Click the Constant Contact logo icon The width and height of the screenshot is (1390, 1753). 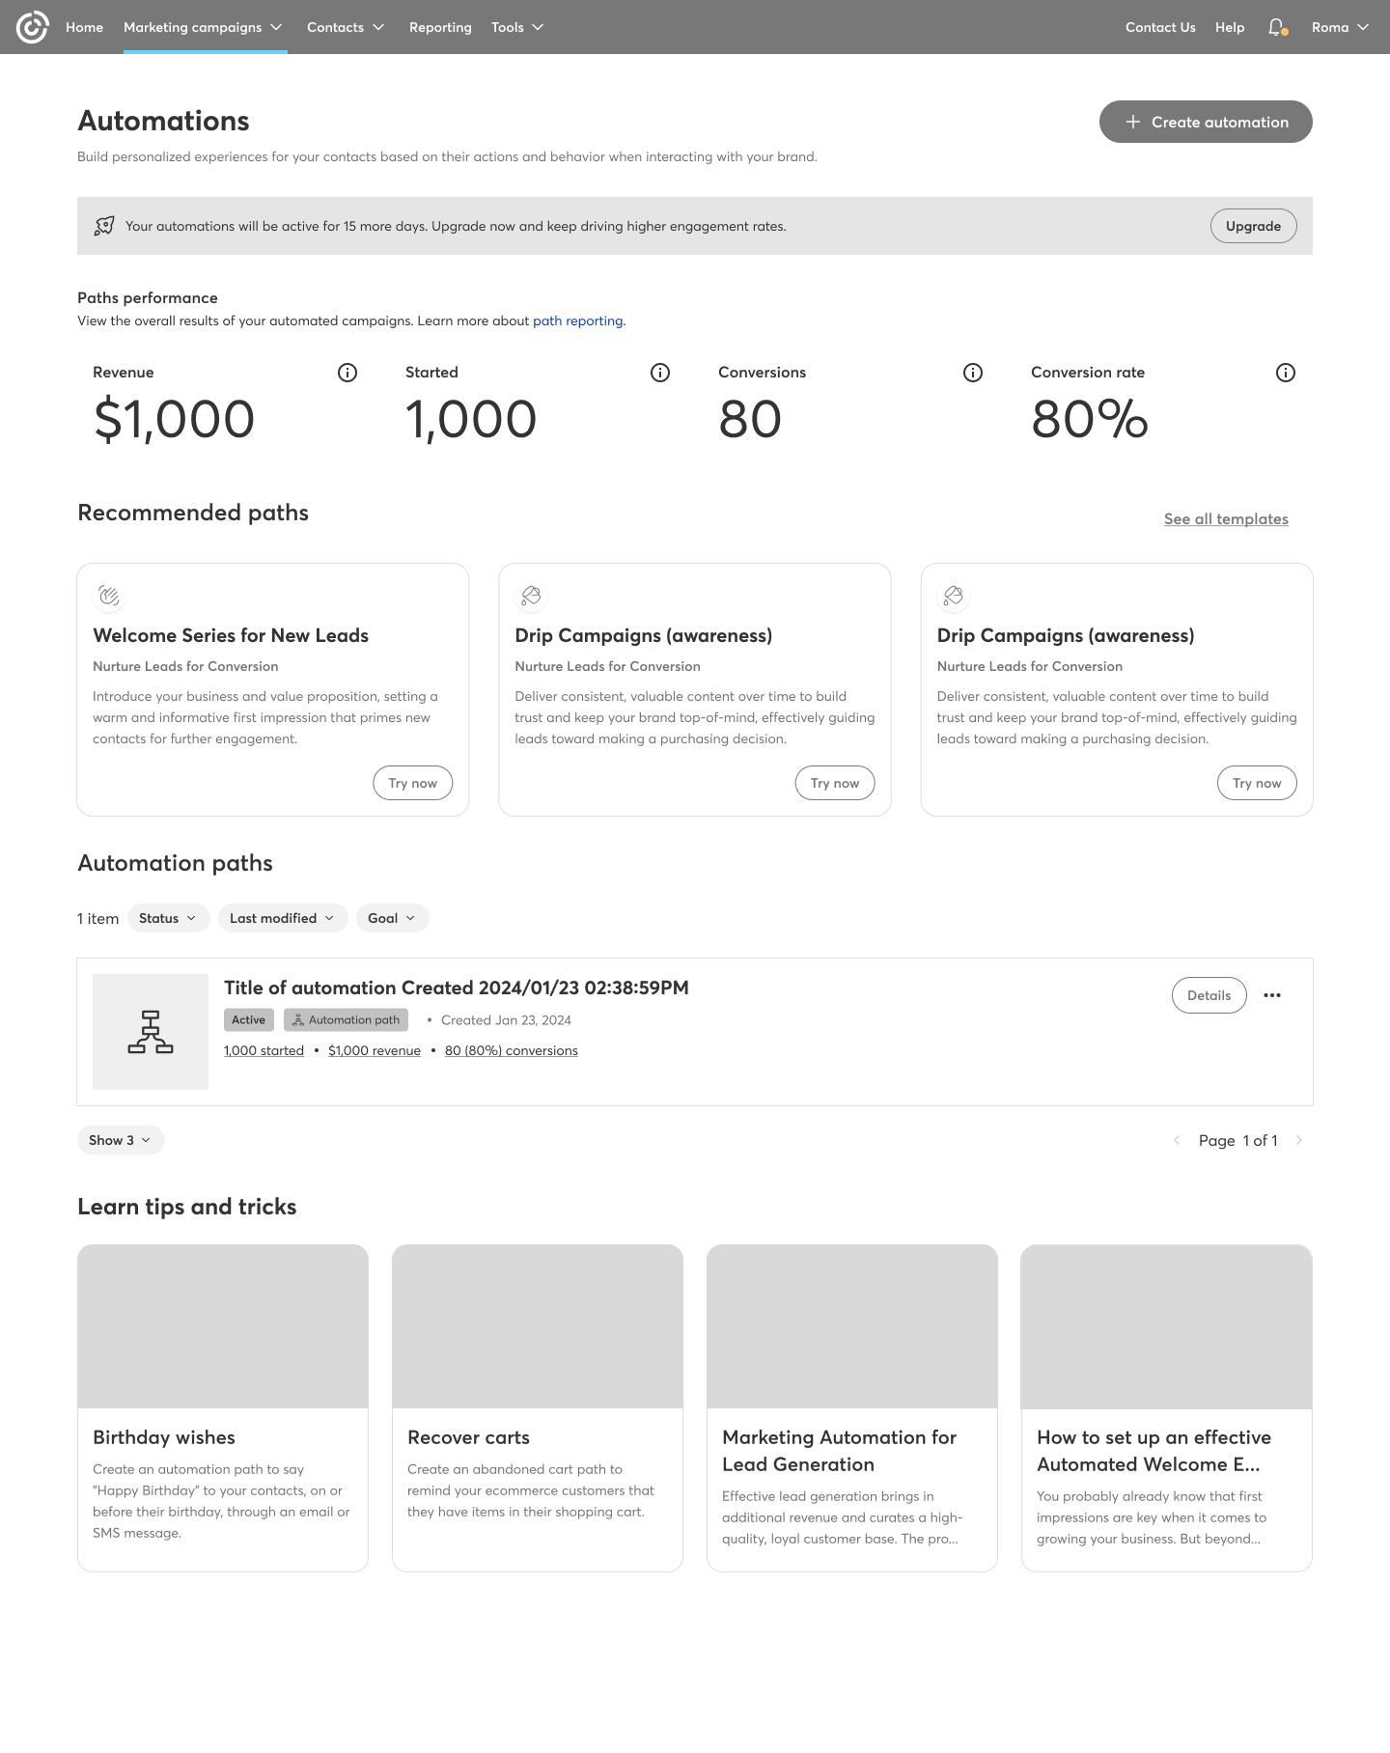tap(32, 27)
